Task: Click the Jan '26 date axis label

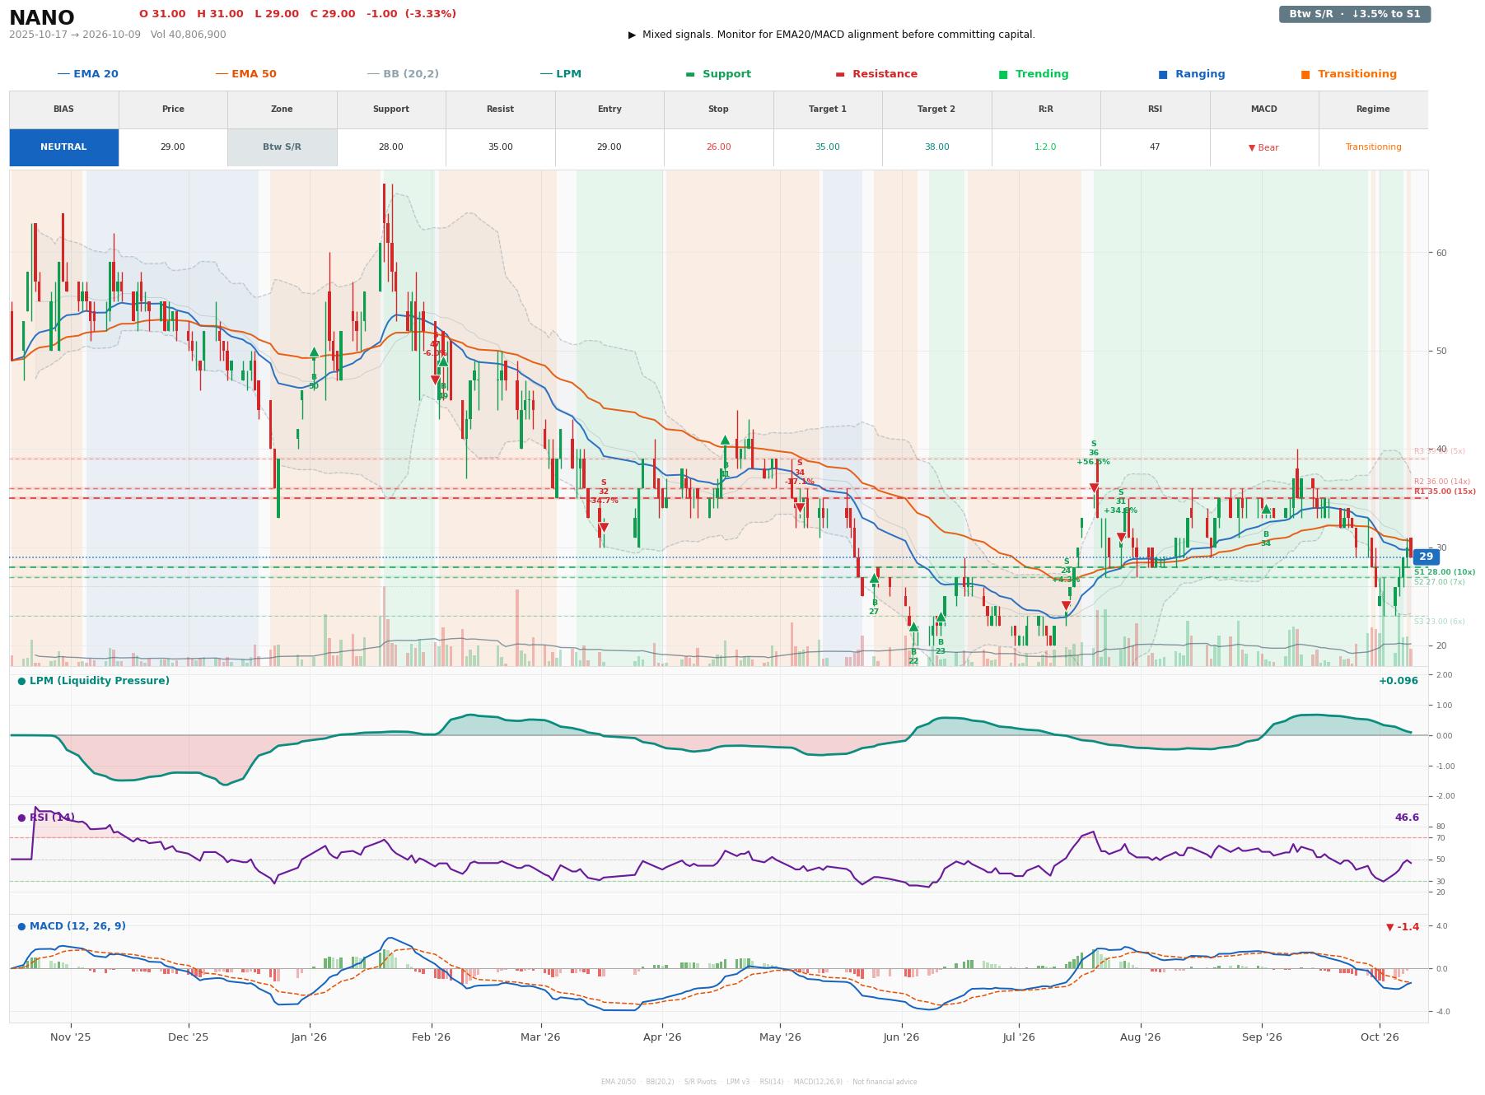Action: tap(309, 1037)
